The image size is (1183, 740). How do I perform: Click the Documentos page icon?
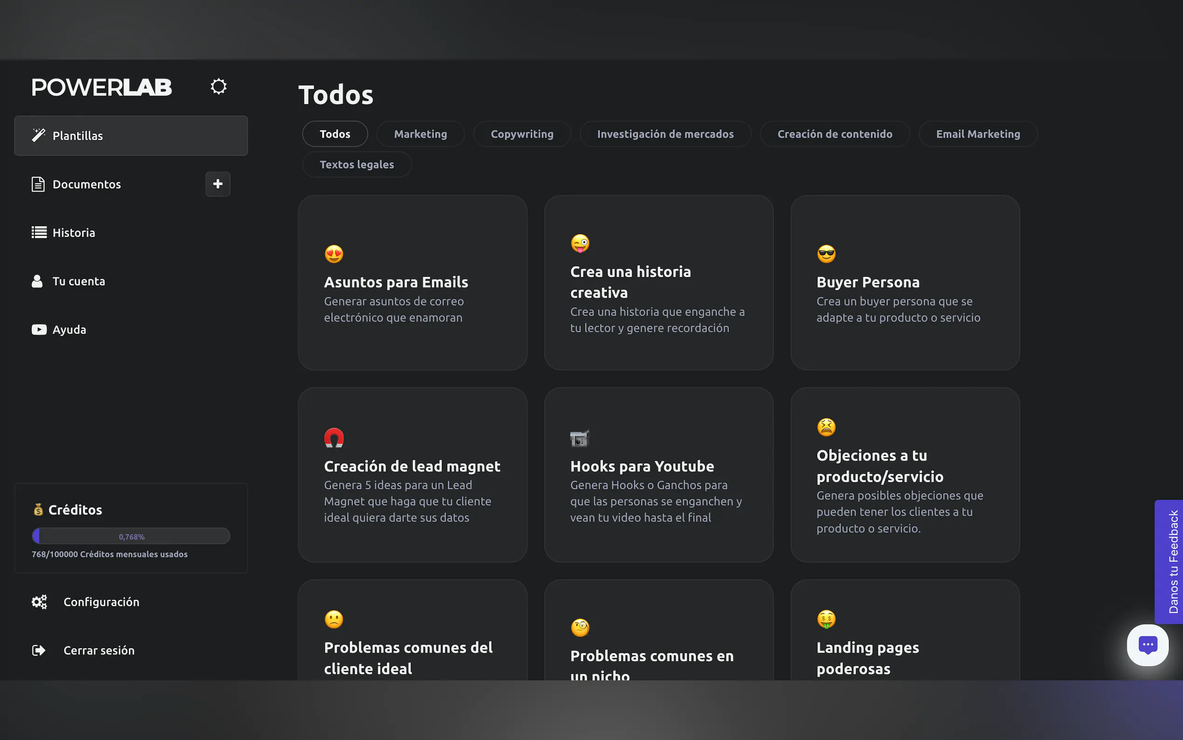coord(38,184)
